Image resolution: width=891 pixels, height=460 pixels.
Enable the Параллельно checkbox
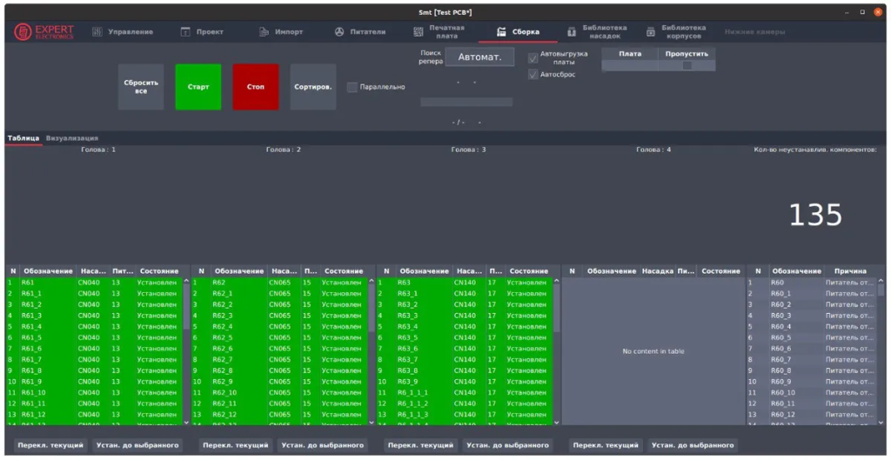(352, 87)
